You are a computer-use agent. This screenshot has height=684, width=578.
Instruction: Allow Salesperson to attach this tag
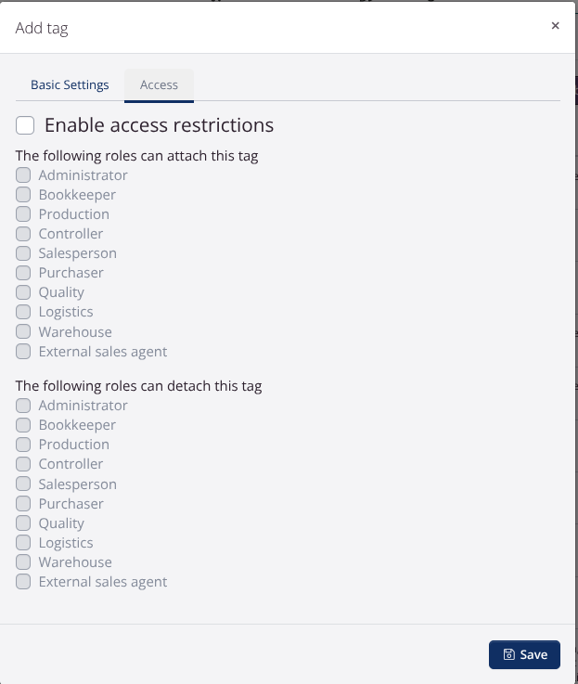pyautogui.click(x=23, y=253)
